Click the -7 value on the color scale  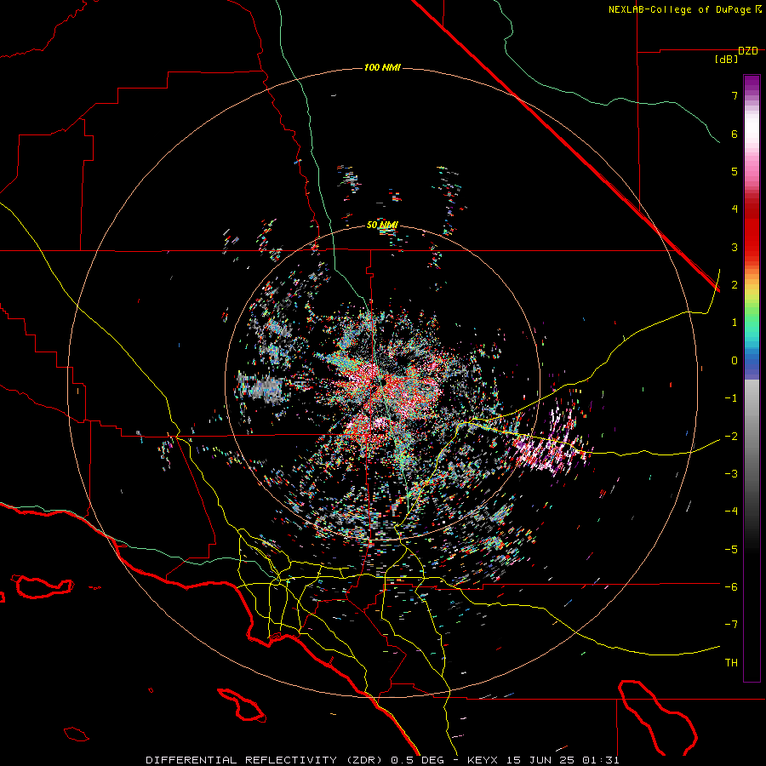[731, 625]
